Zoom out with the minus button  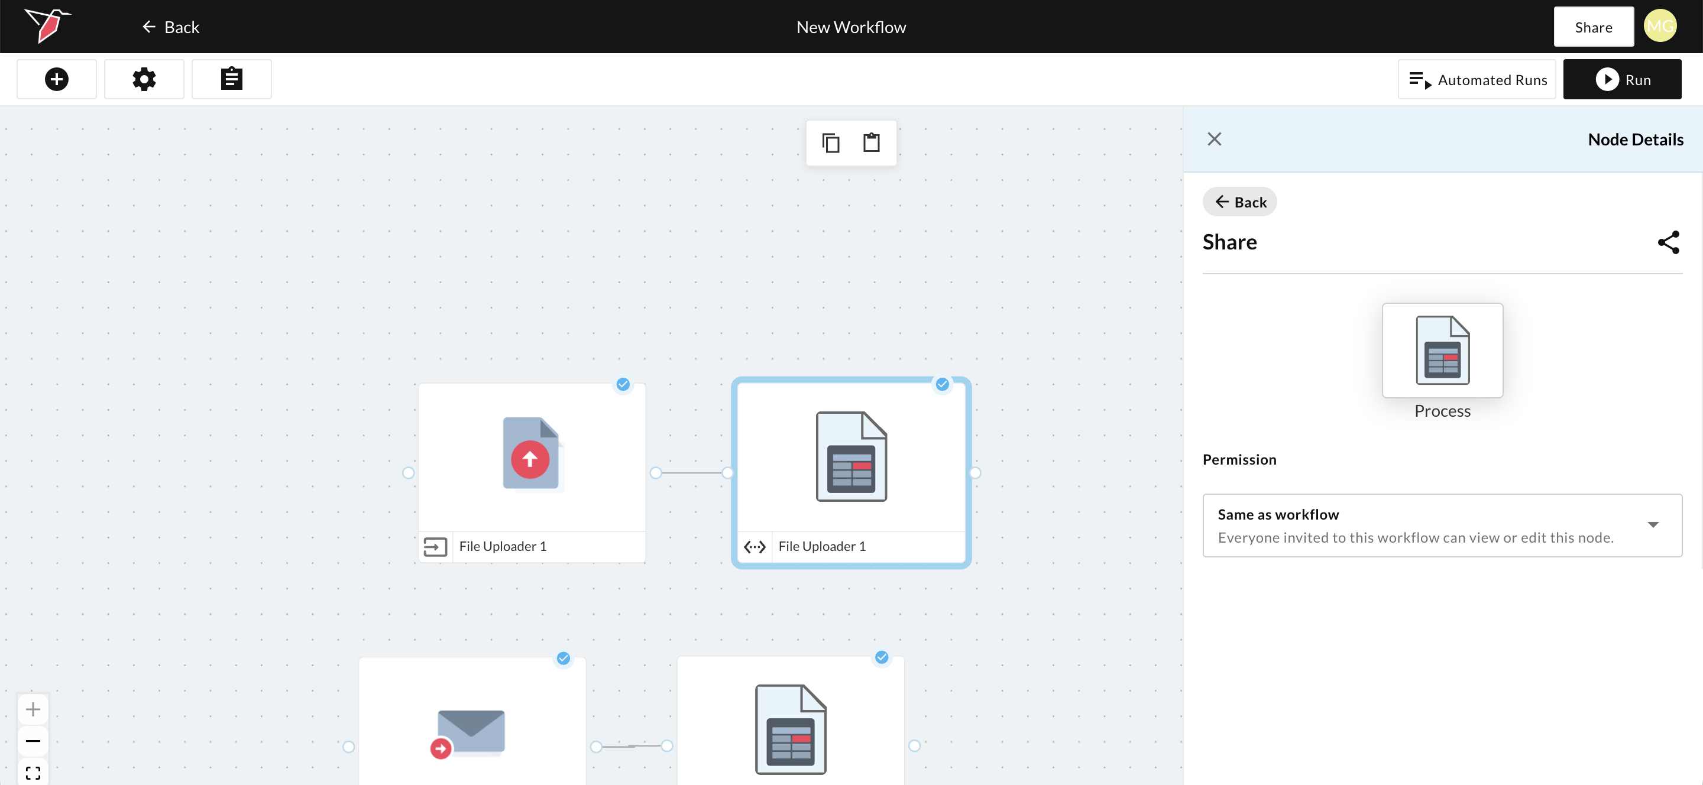click(x=33, y=741)
